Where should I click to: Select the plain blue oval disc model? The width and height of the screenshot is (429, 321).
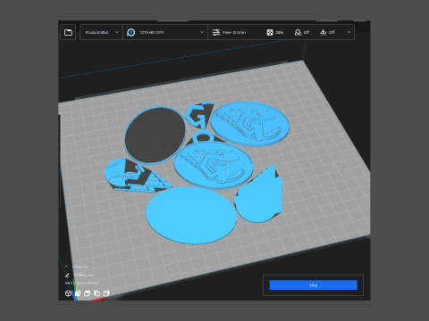coord(191,215)
